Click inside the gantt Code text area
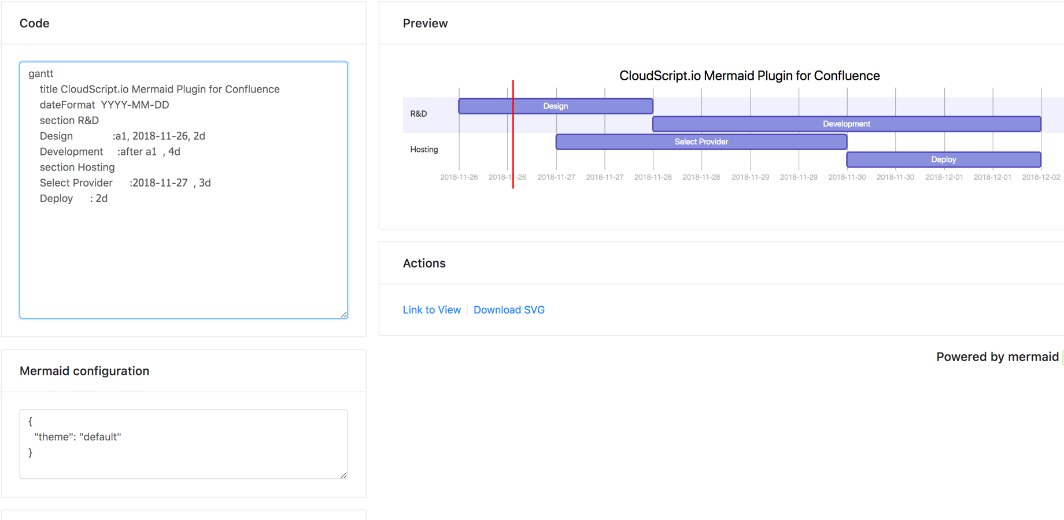The width and height of the screenshot is (1064, 520). (184, 190)
